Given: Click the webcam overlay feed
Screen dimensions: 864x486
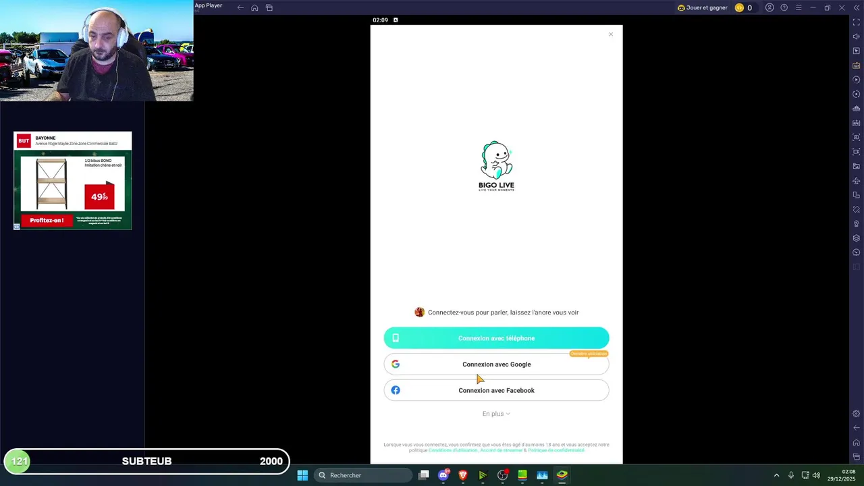Looking at the screenshot, I should click(x=97, y=51).
